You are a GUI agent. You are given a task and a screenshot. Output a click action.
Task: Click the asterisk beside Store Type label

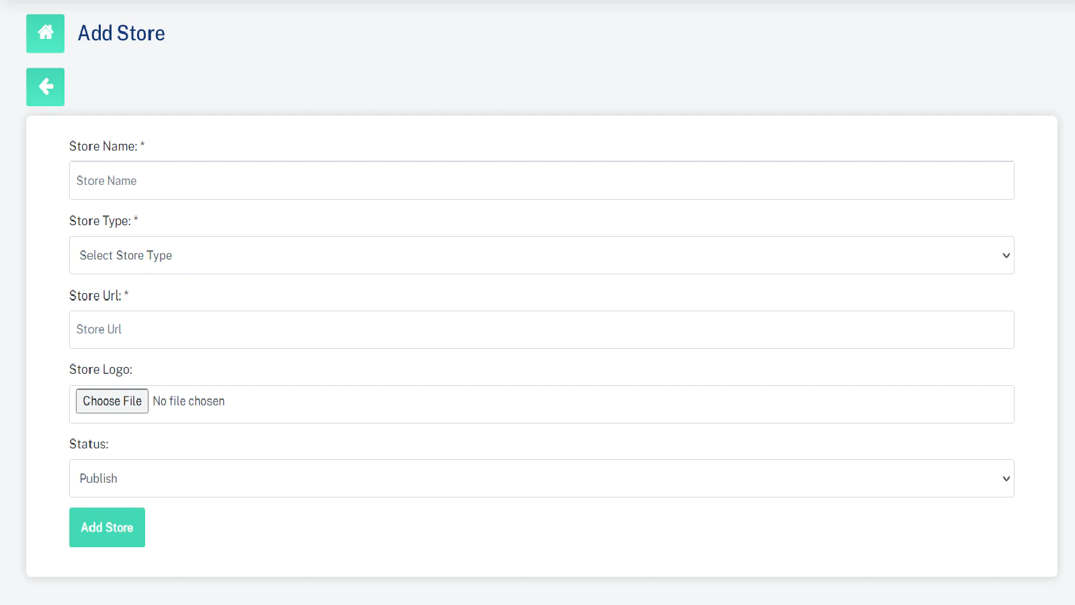click(x=136, y=219)
